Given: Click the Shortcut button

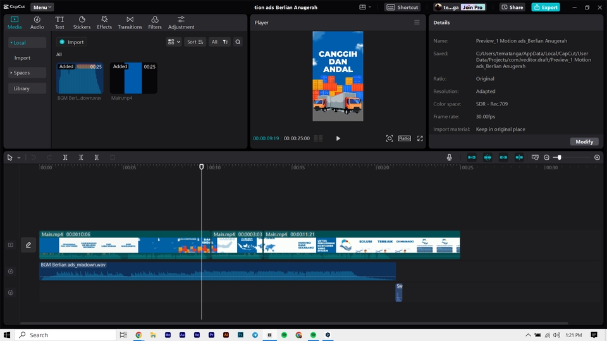Looking at the screenshot, I should [x=403, y=7].
